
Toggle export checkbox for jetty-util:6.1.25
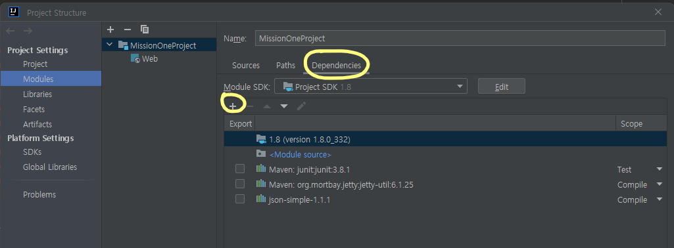pos(240,184)
